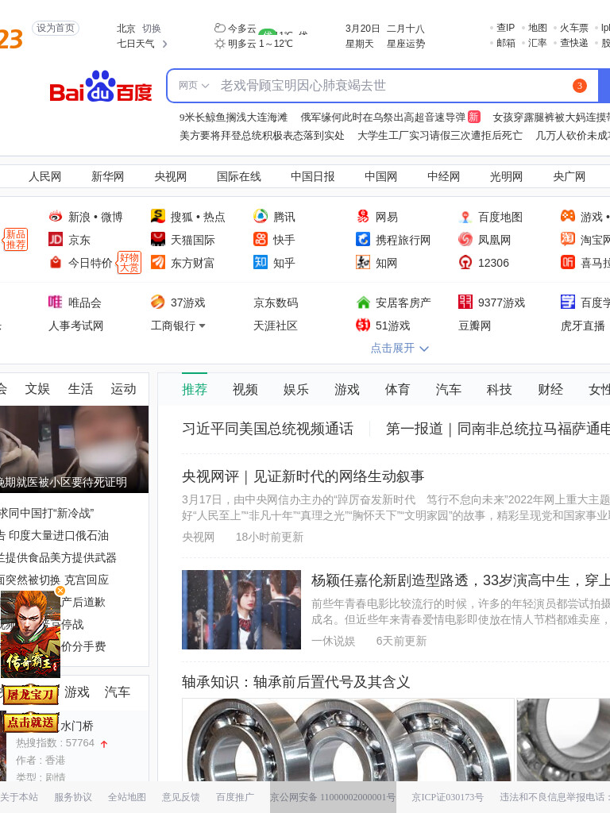Click the 星座运势 link

click(x=406, y=44)
